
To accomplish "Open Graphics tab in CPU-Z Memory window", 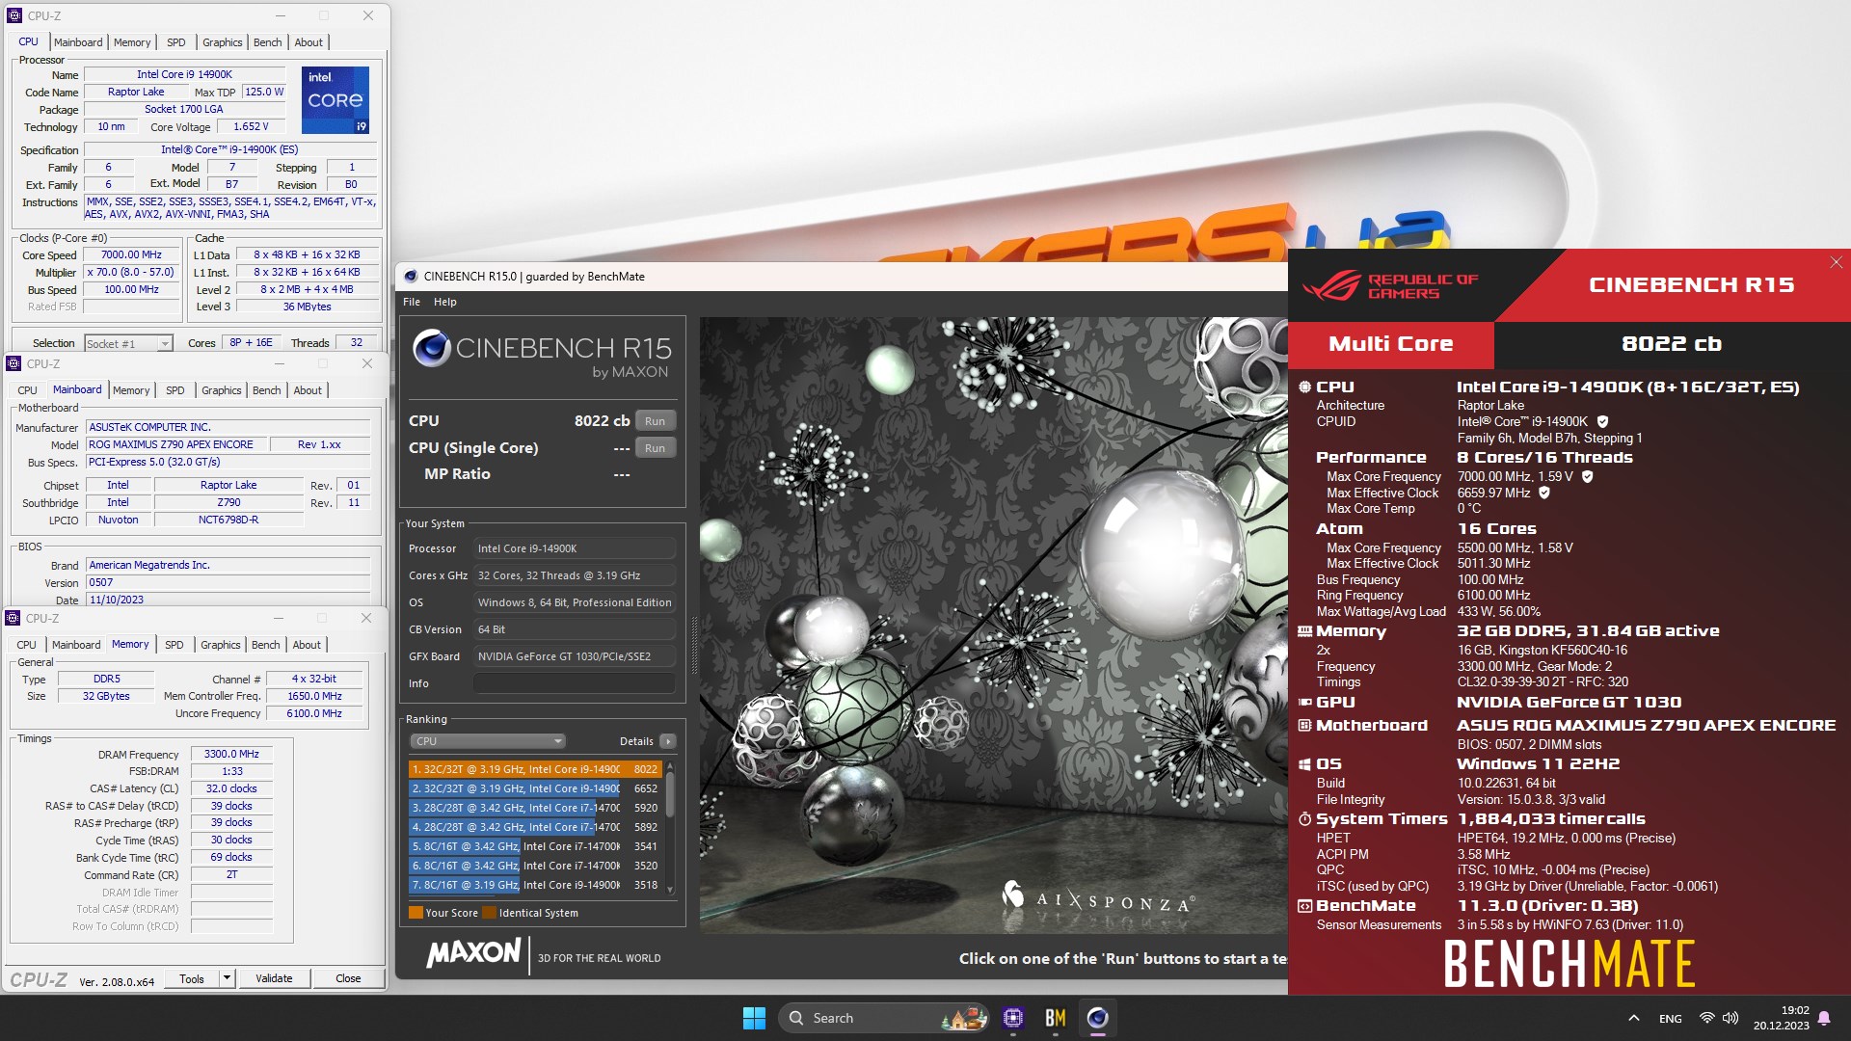I will 221,645.
